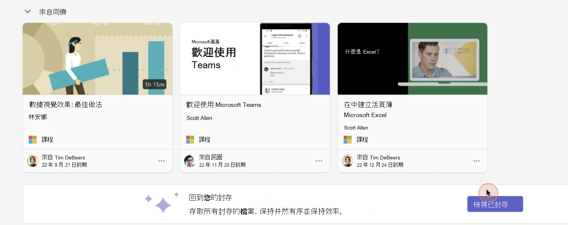
Task: Open more options for Microsoft Teams card
Action: (319, 161)
